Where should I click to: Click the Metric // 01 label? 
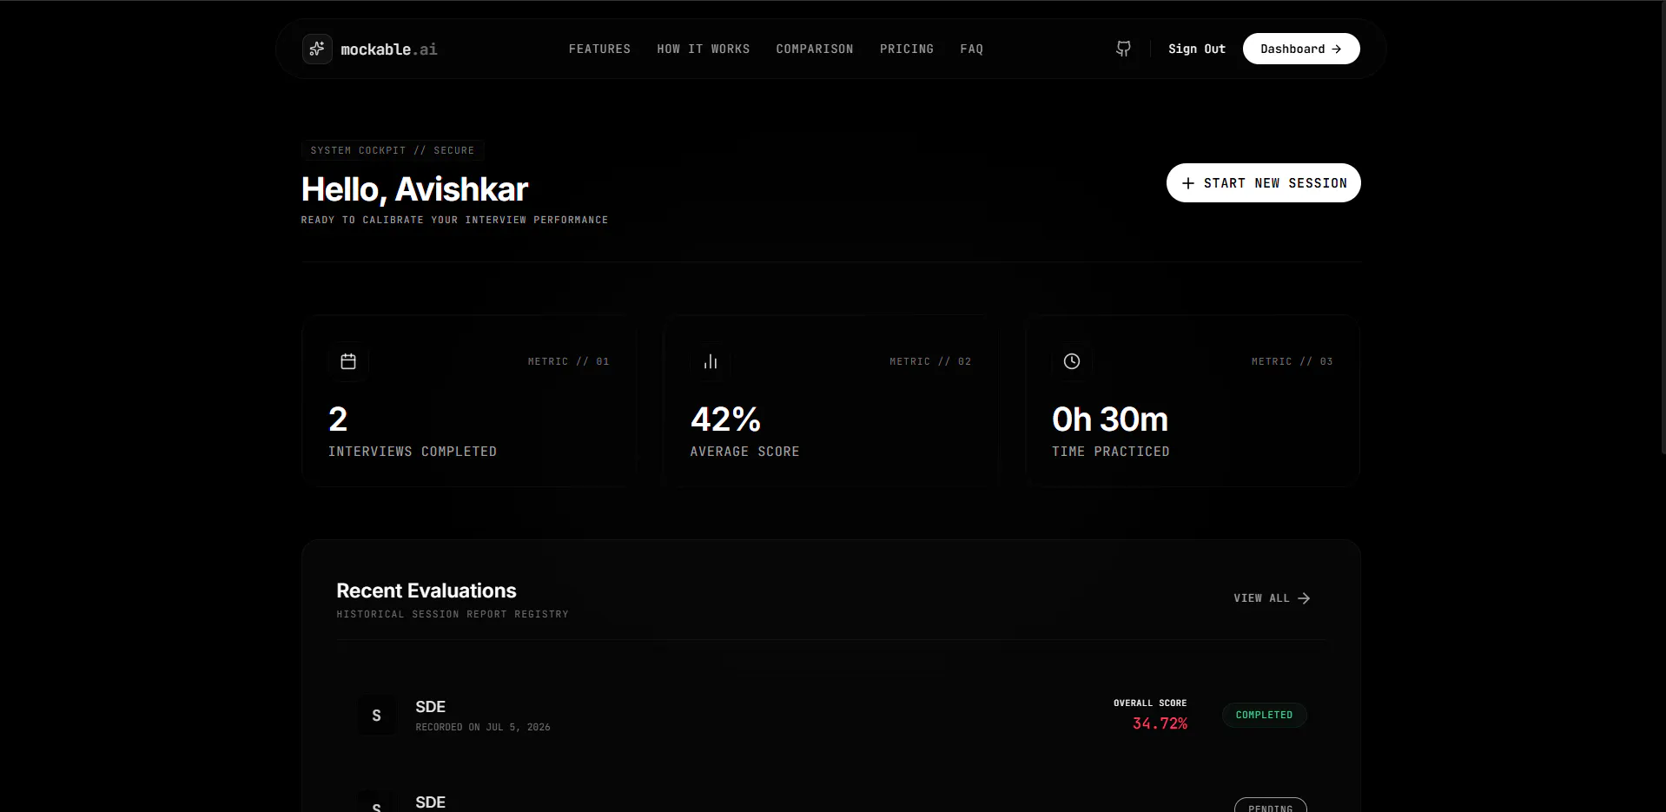click(569, 361)
